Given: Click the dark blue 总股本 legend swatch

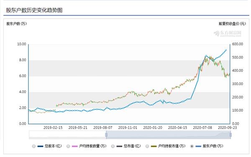Looking at the screenshot, I should (x=40, y=146).
